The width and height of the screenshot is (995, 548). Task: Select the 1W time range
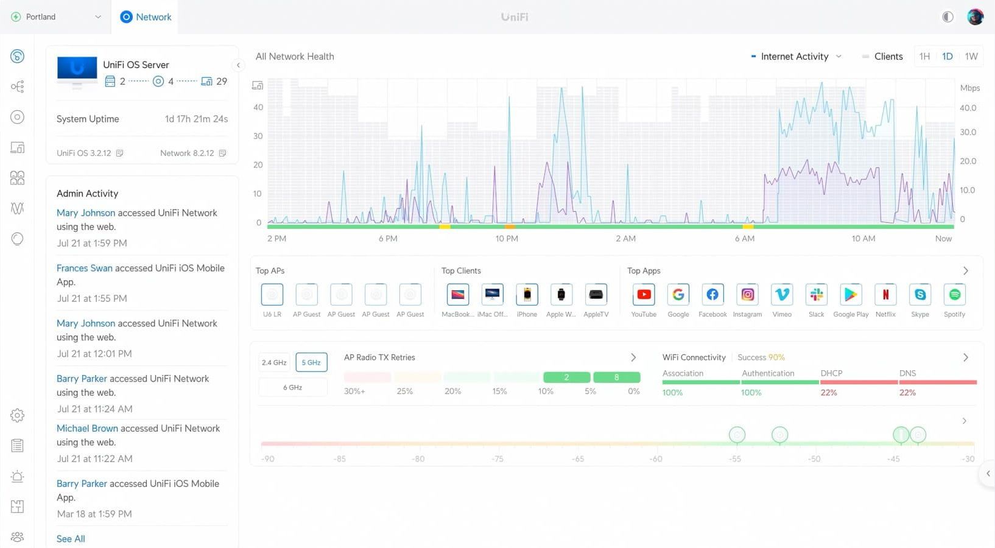tap(971, 57)
